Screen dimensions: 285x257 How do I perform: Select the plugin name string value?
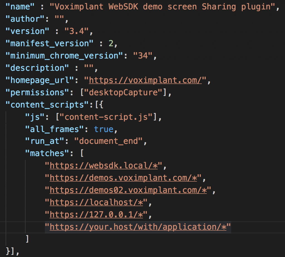click(163, 7)
